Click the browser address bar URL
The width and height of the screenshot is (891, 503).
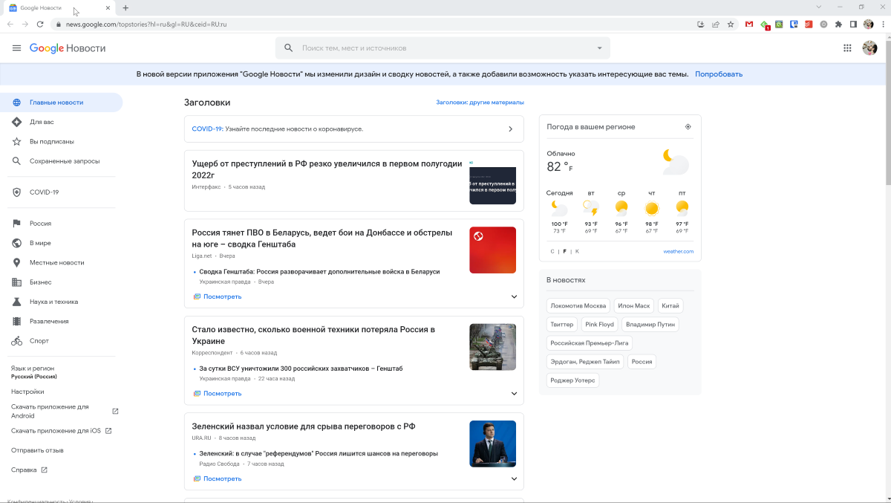146,25
